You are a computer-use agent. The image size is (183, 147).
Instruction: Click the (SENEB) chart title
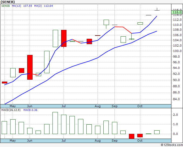tap(8, 2)
